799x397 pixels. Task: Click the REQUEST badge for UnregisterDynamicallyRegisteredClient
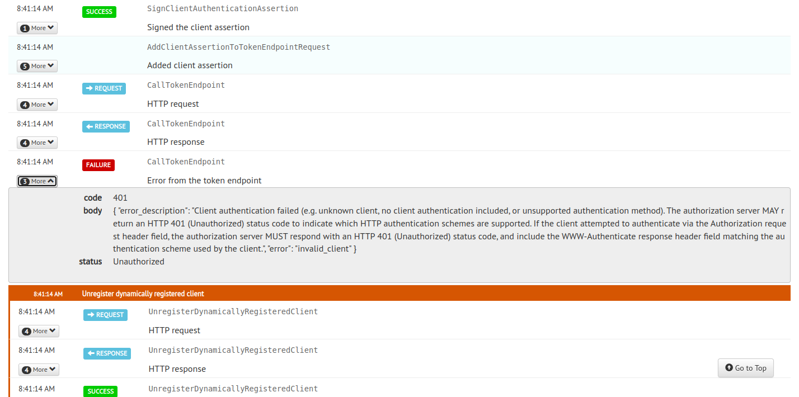click(105, 315)
